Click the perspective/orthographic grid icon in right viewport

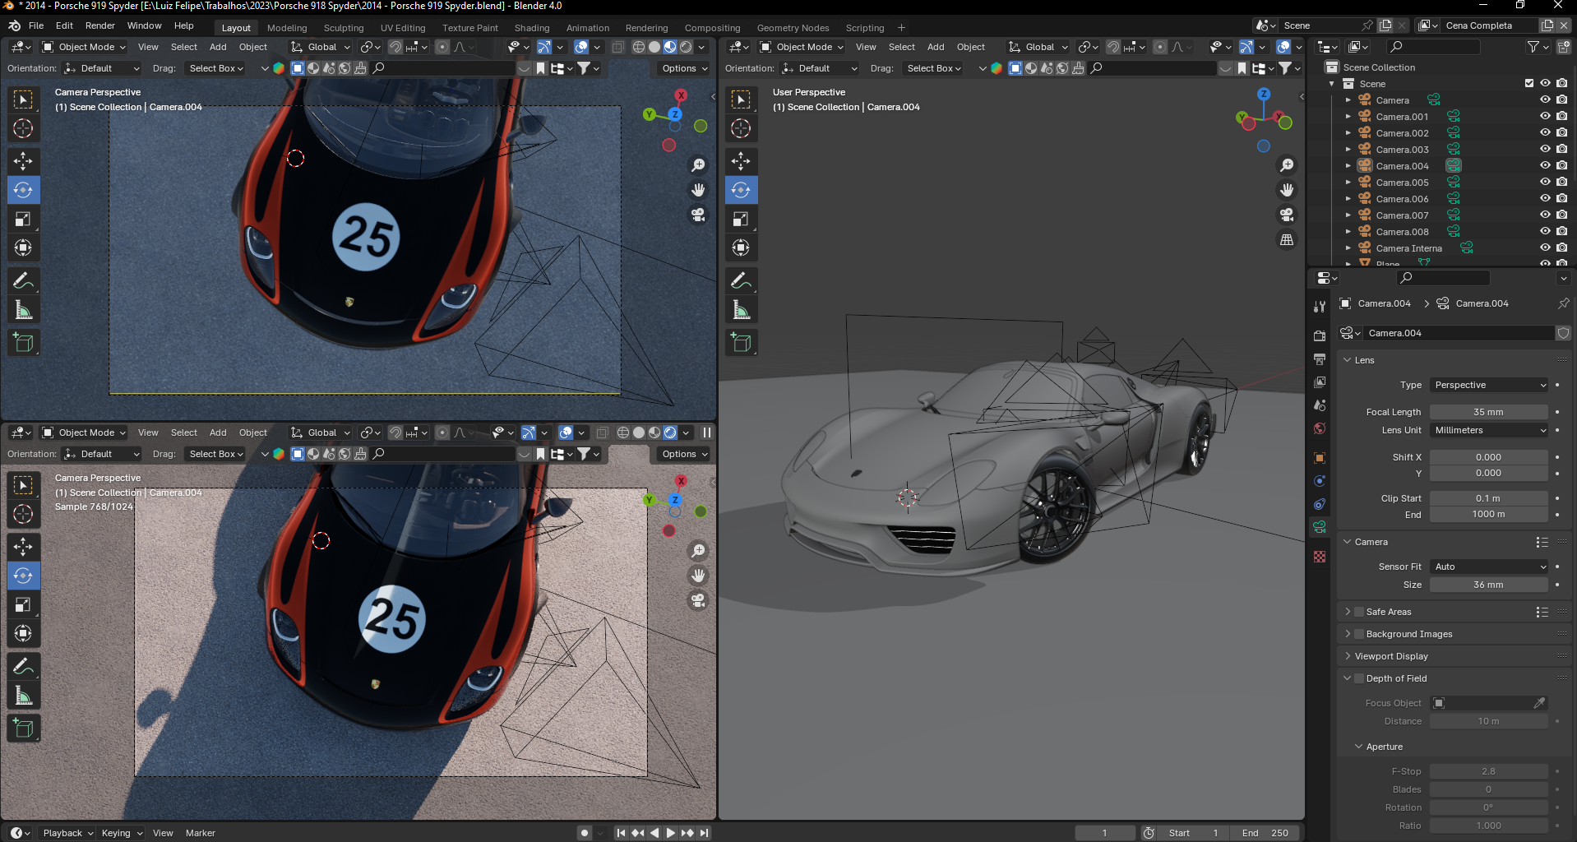tap(1287, 240)
